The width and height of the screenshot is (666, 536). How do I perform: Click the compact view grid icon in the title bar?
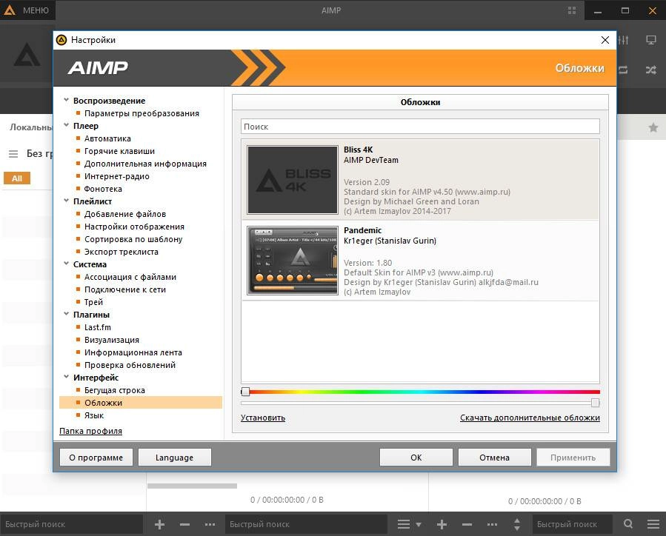pos(572,10)
